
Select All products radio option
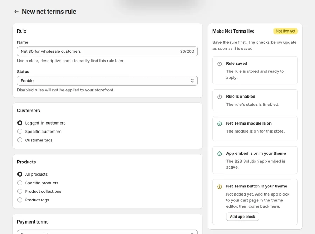(x=20, y=174)
